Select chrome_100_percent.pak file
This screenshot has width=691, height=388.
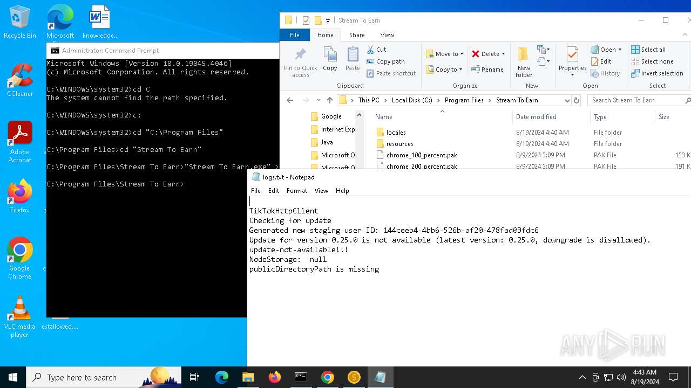(x=422, y=155)
